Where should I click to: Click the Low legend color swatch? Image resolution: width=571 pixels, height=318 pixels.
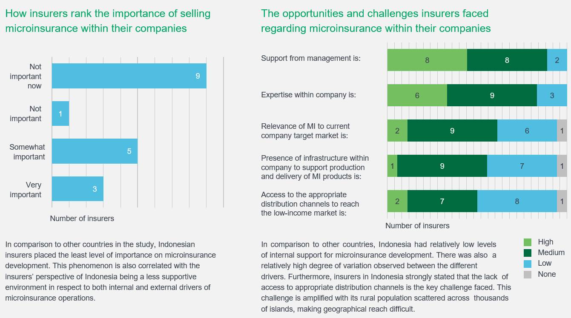coord(528,264)
